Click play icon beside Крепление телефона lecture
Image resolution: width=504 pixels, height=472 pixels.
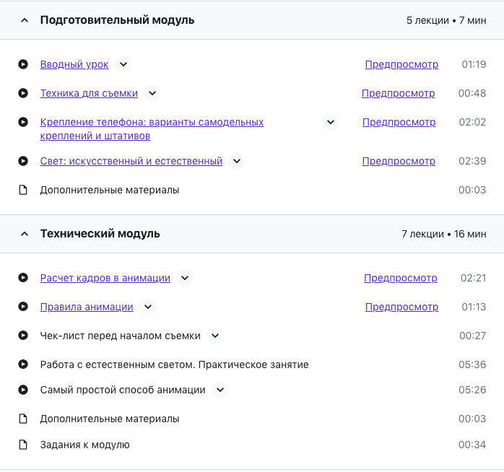[x=23, y=122]
